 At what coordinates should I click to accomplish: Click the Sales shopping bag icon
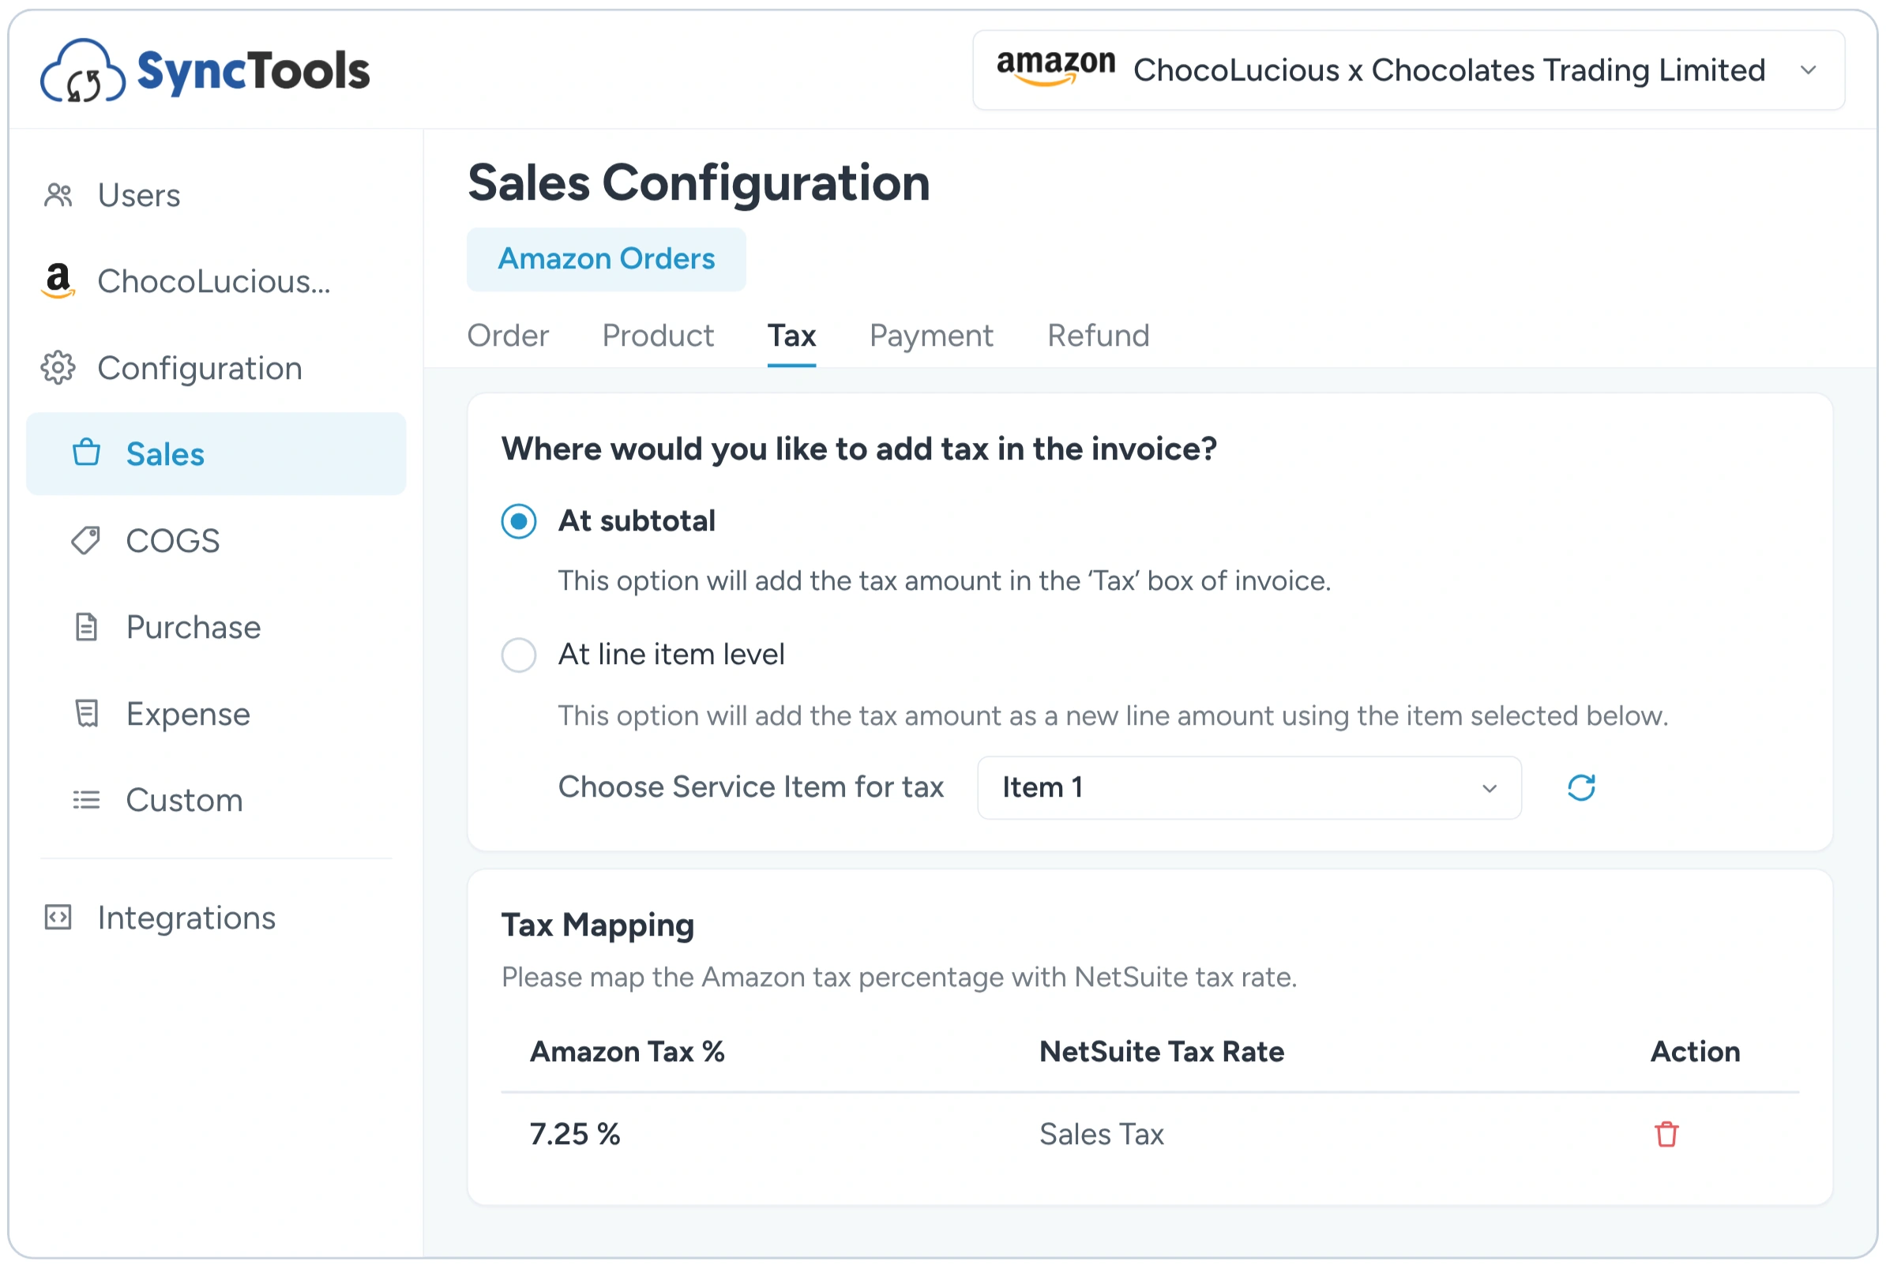tap(86, 453)
